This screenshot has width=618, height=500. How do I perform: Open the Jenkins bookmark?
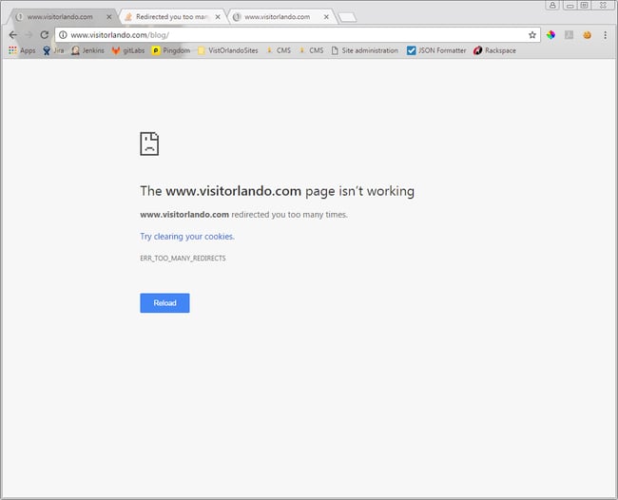pyautogui.click(x=87, y=50)
